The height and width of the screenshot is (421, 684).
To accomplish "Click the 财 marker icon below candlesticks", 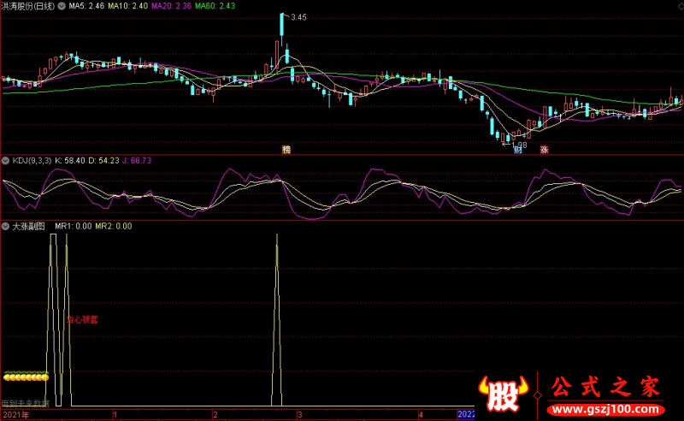I will (518, 150).
